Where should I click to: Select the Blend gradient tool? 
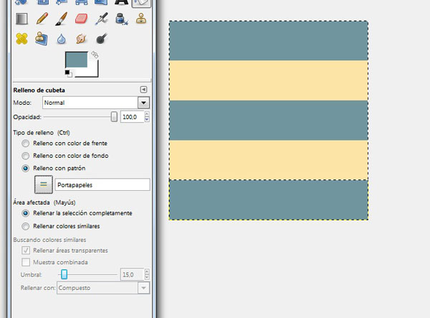21,19
